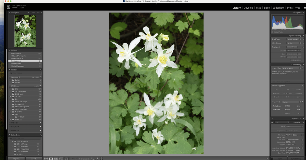Open Survey view icon
Viewport: 306px width, 160px height.
click(x=61, y=158)
